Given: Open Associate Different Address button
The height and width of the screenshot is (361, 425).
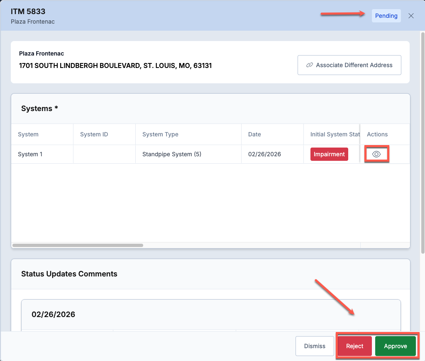Looking at the screenshot, I should pyautogui.click(x=349, y=65).
